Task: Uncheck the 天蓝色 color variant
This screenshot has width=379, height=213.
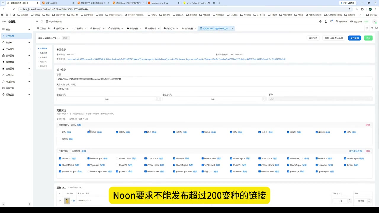Action: tap(89, 132)
